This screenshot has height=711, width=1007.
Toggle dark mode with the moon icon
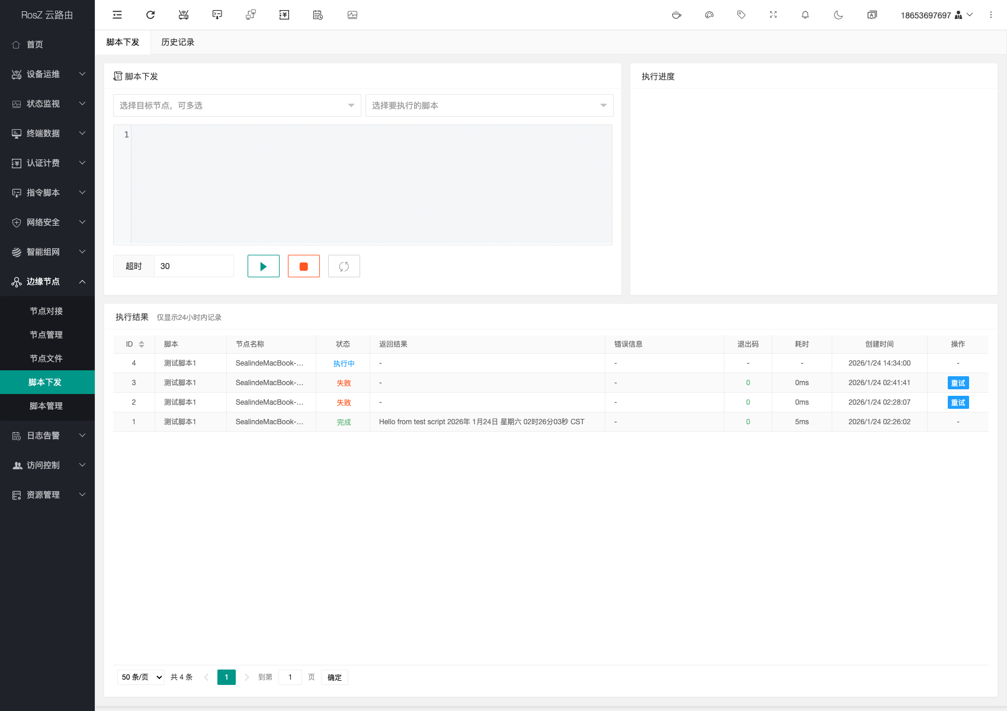coord(838,15)
